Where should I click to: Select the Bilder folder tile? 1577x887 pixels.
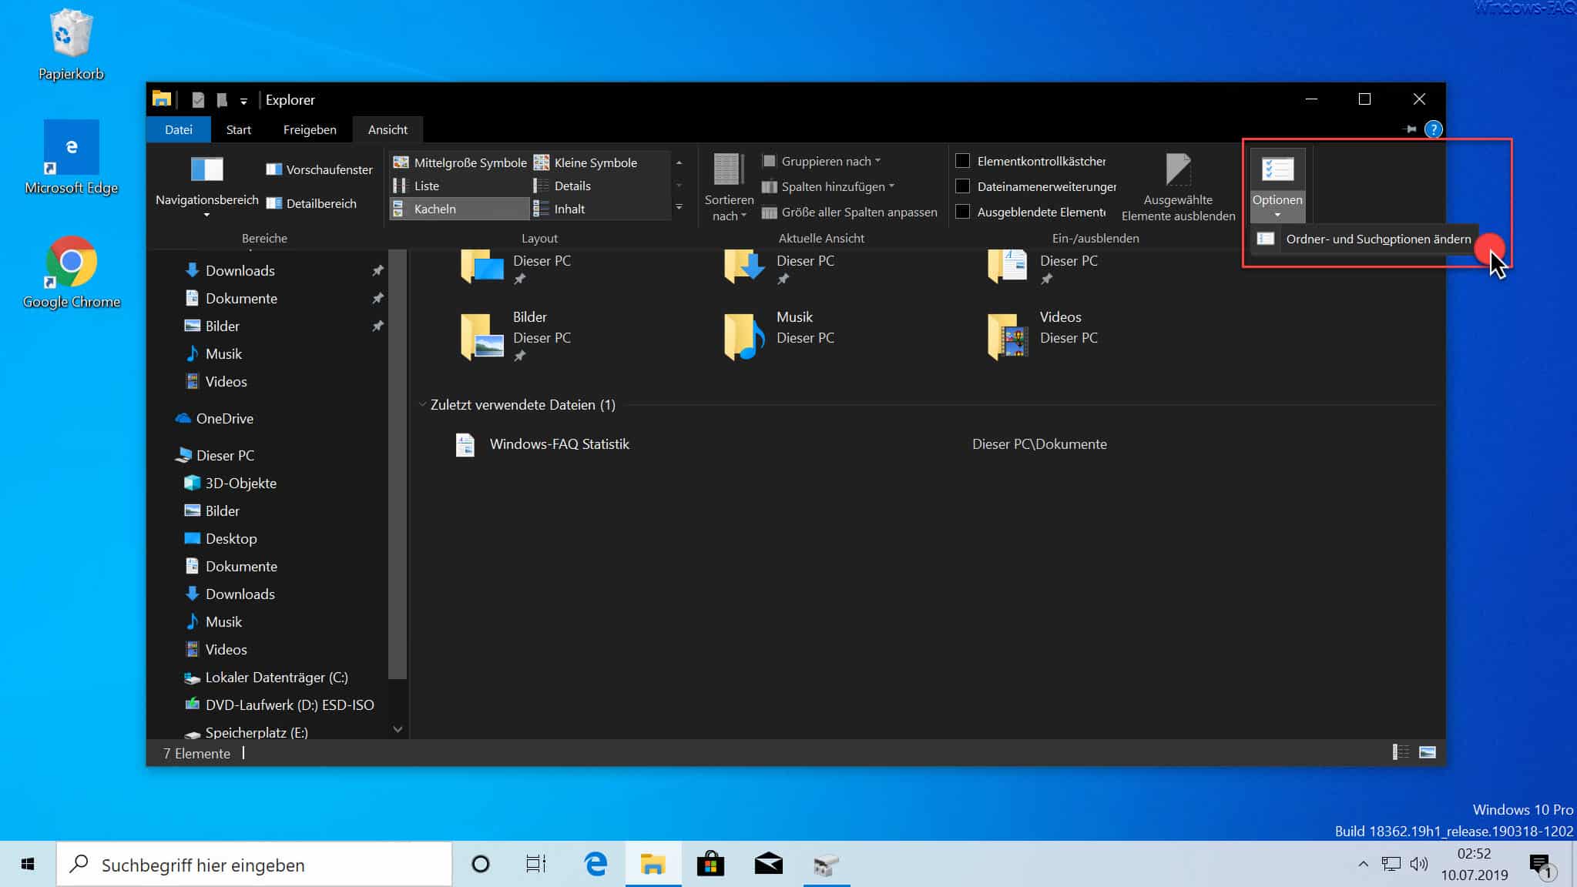516,336
